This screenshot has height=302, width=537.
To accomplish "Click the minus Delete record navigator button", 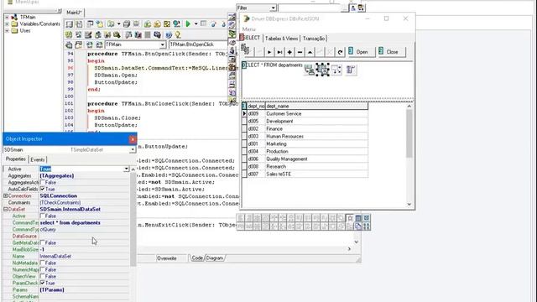I will (300, 52).
